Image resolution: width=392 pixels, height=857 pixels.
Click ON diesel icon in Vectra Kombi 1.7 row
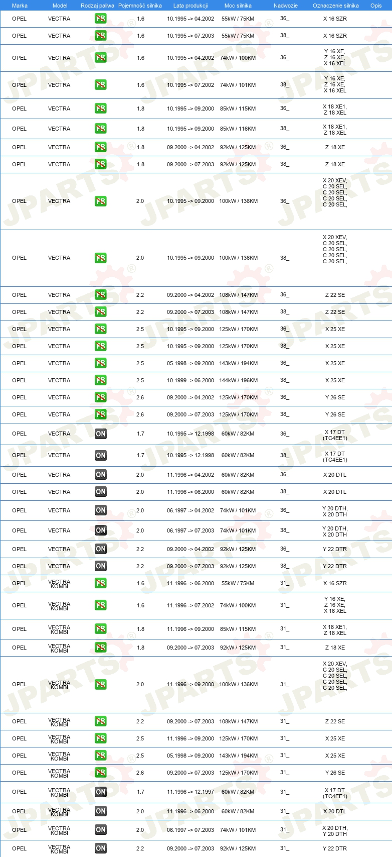pos(101,792)
